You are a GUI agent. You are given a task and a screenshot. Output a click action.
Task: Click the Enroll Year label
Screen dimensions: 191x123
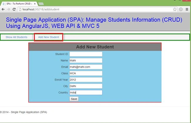(x=61, y=80)
